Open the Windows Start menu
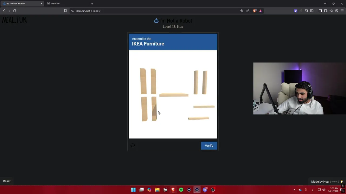This screenshot has height=194, width=346. 133,190
